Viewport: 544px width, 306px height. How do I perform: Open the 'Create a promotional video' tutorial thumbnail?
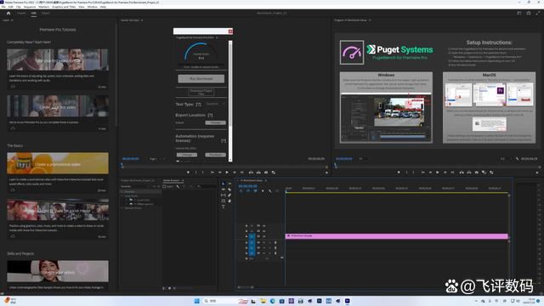click(x=58, y=163)
